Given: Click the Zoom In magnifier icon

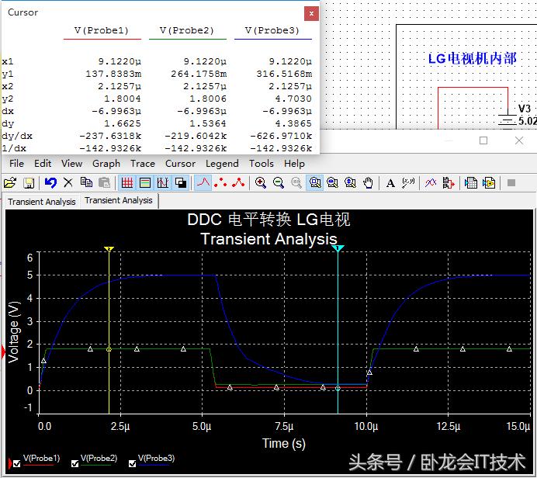Looking at the screenshot, I should tap(260, 183).
